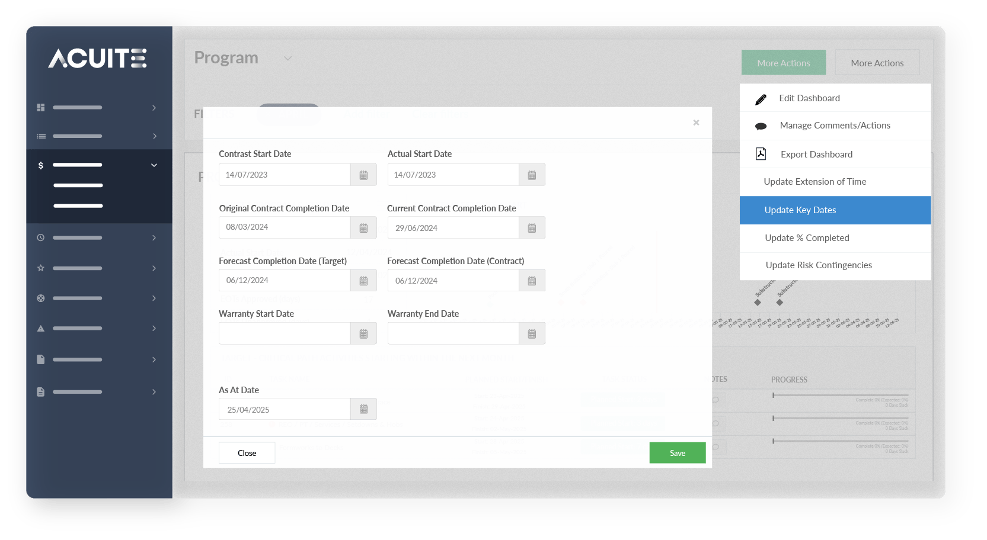Click the Contrast Start Date field 14/07/2023

click(285, 175)
